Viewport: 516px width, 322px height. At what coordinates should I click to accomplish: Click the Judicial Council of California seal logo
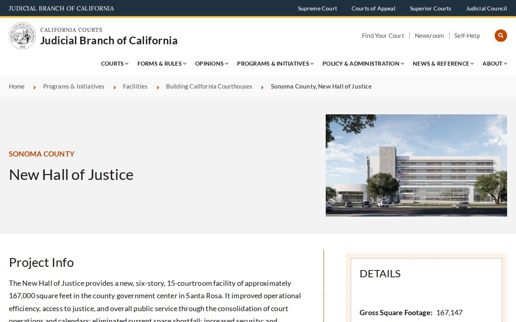[23, 35]
